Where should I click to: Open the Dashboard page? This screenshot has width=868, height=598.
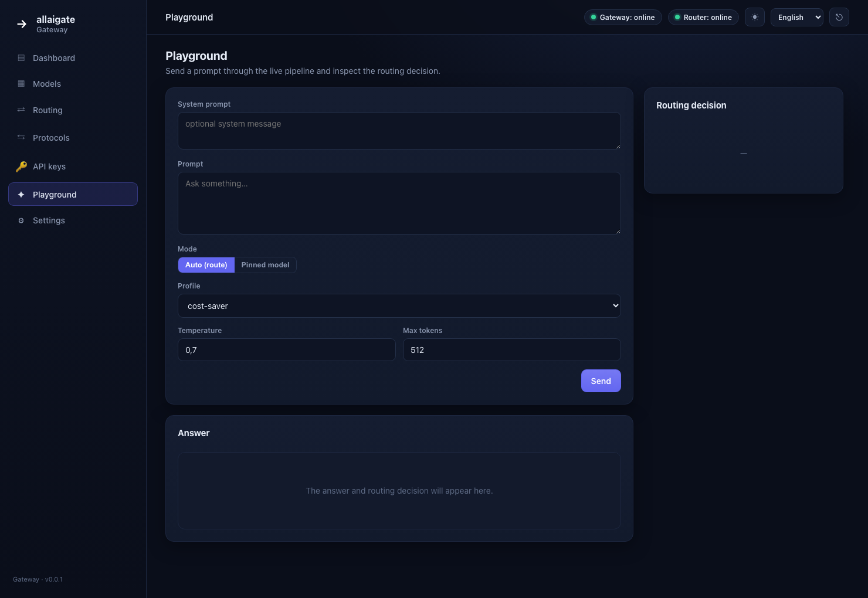73,58
